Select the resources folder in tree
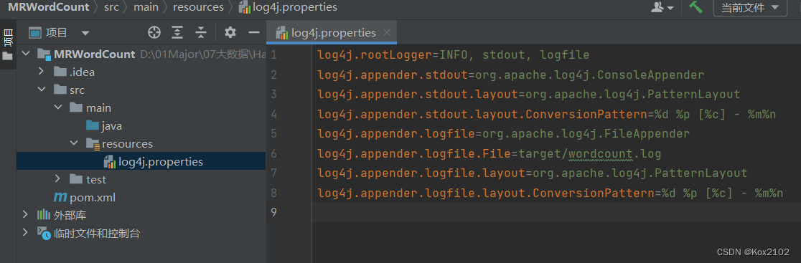Image resolution: width=801 pixels, height=263 pixels. [x=119, y=144]
